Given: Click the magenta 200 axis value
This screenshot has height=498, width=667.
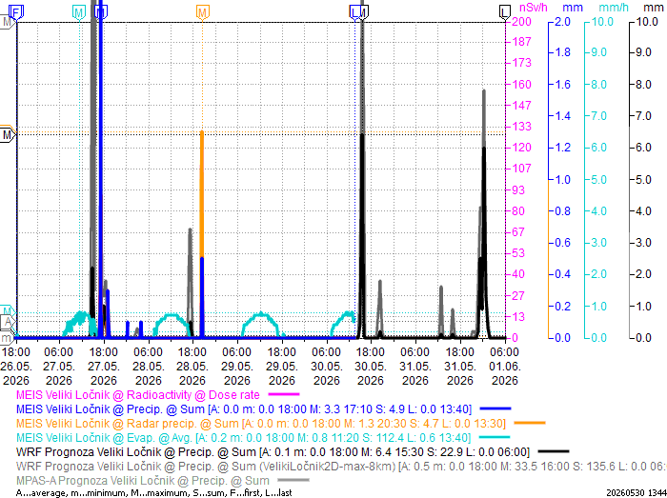Looking at the screenshot, I should (x=521, y=22).
